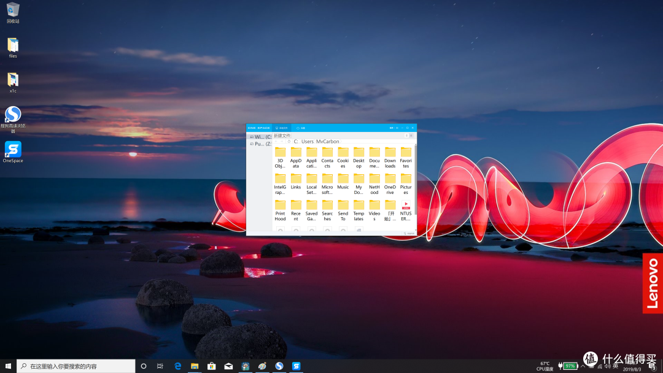The image size is (663, 373).
Task: Open the AppData folder
Action: point(295,157)
